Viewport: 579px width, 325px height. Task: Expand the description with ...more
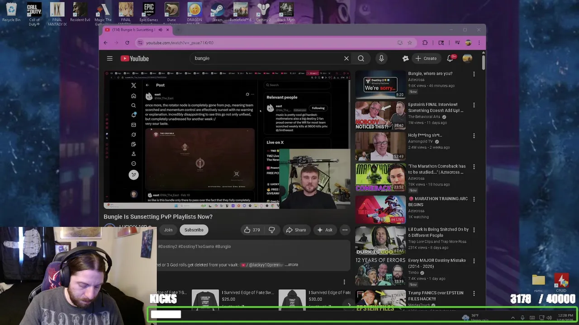tap(291, 265)
